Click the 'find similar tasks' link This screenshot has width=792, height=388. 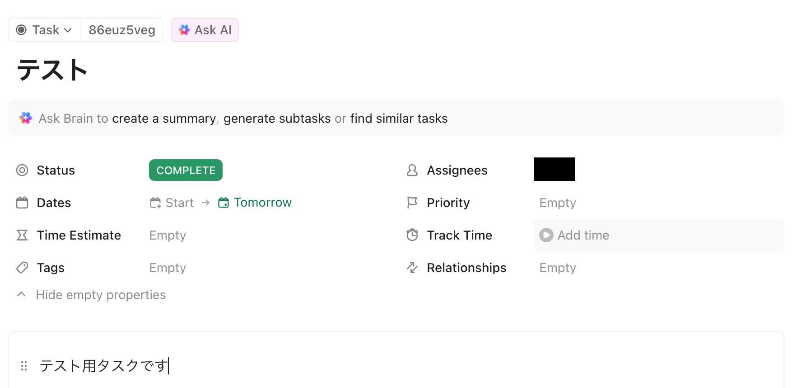(399, 118)
